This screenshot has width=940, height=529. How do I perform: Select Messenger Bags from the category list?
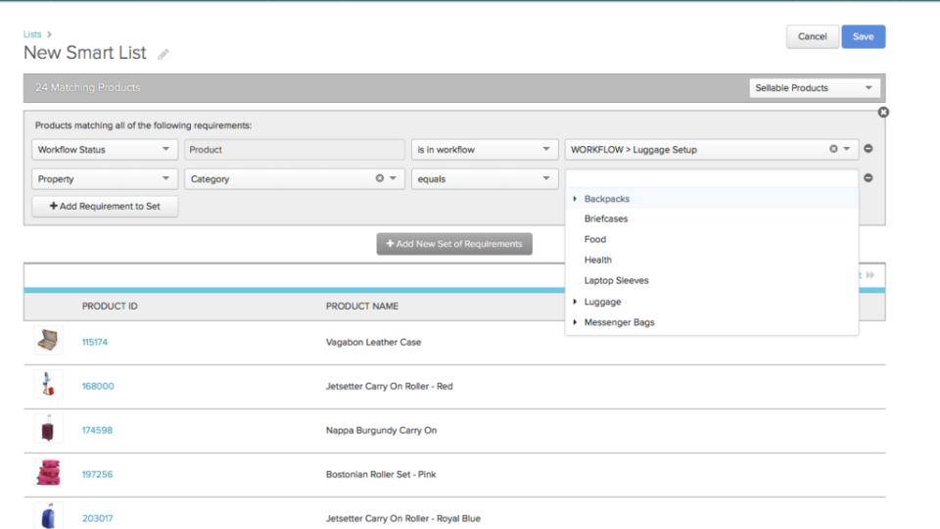(x=619, y=322)
